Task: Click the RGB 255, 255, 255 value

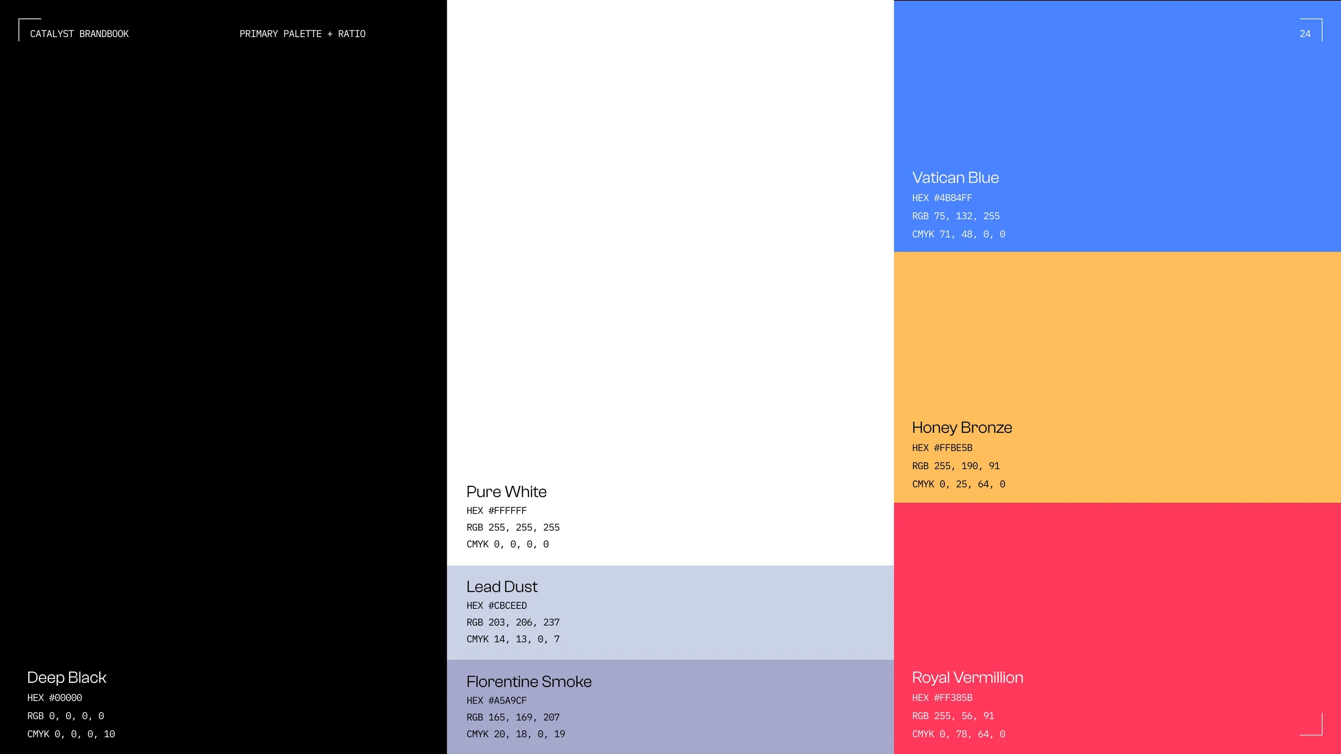Action: click(513, 527)
